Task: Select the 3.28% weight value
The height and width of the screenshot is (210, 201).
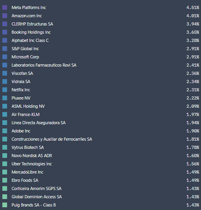Action: (193, 40)
